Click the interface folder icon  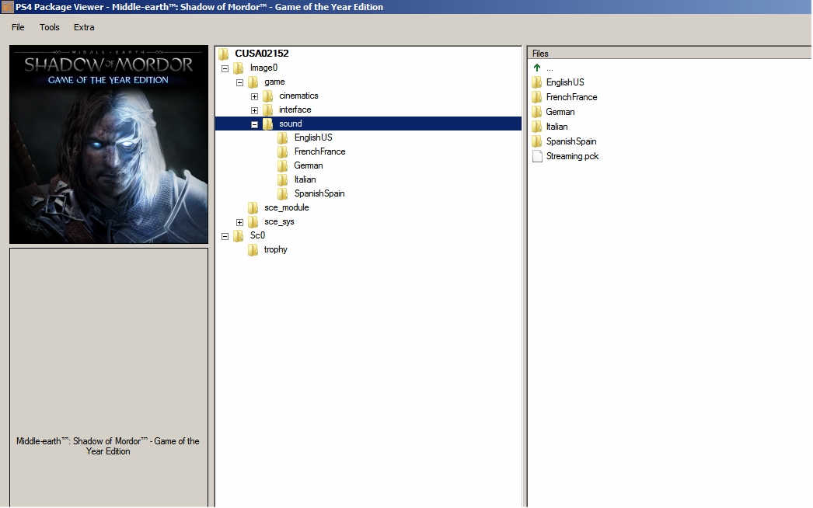268,110
